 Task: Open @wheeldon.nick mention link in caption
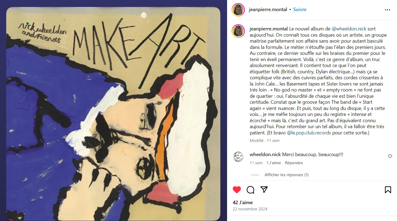(349, 29)
